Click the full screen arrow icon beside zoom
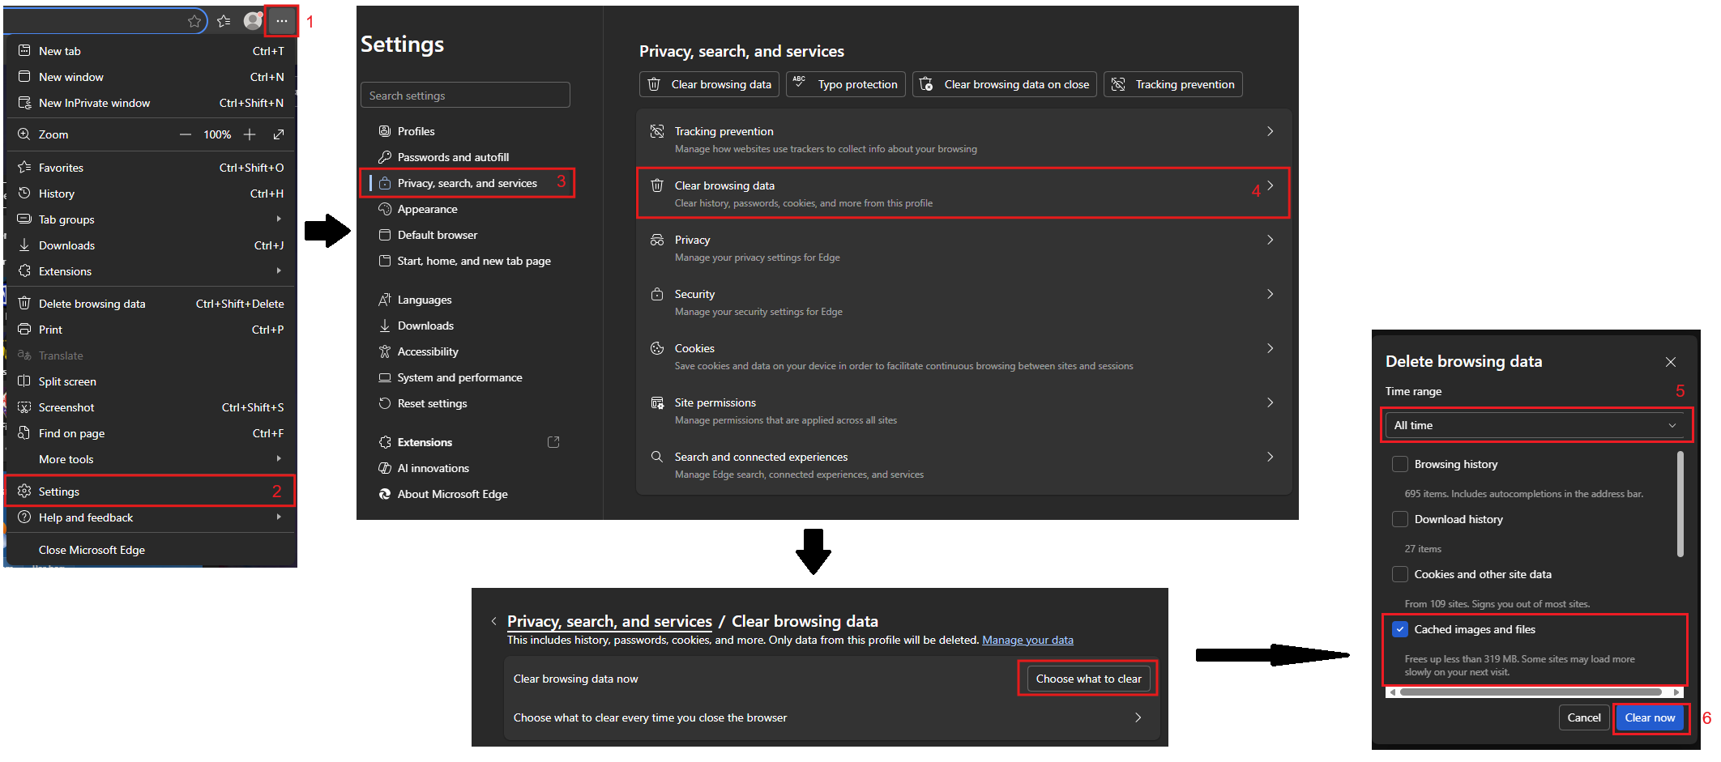The image size is (1721, 762). (x=279, y=134)
